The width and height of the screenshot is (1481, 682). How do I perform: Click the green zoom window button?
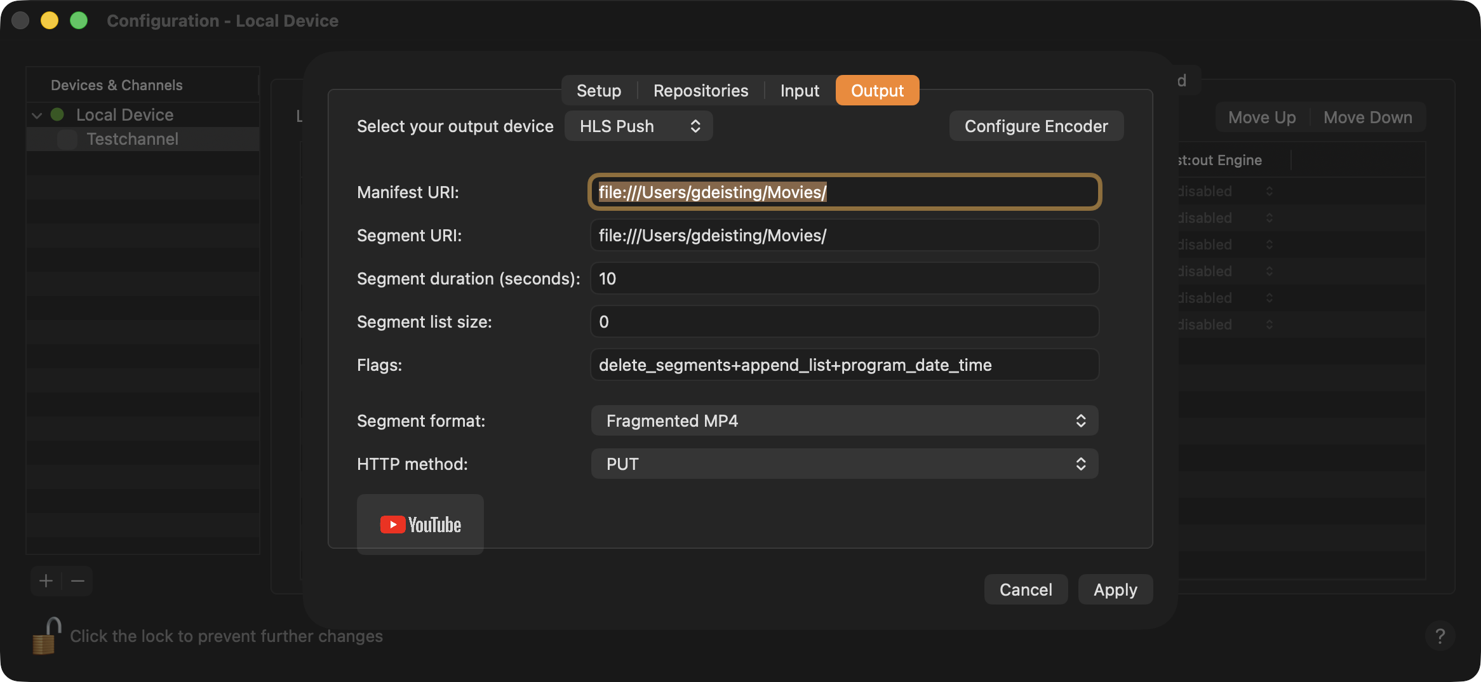pos(79,20)
